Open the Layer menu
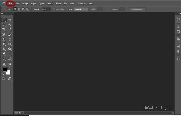181x116 pixels. tap(34, 3)
